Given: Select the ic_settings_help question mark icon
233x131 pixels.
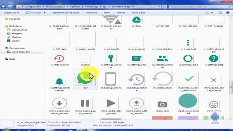Looking at the screenshot, I should (x=214, y=59).
